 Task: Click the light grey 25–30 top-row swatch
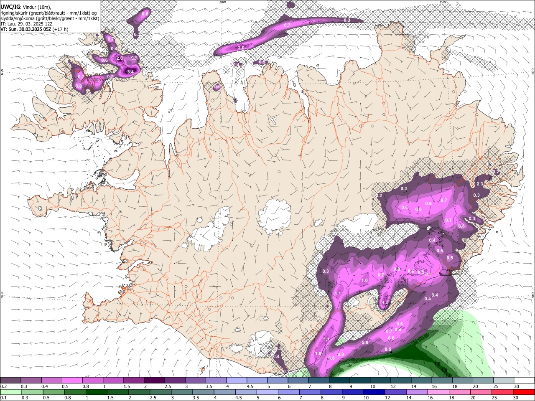(504, 380)
